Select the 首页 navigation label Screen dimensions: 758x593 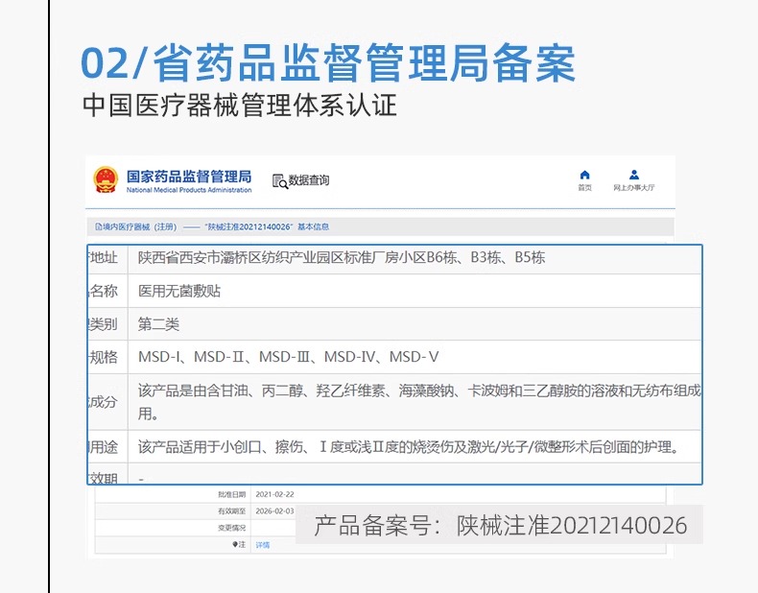(x=584, y=188)
